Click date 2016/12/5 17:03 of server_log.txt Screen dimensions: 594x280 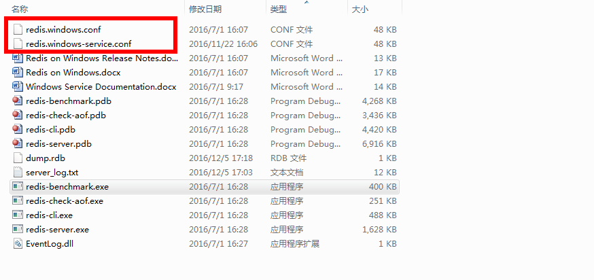pyautogui.click(x=221, y=173)
